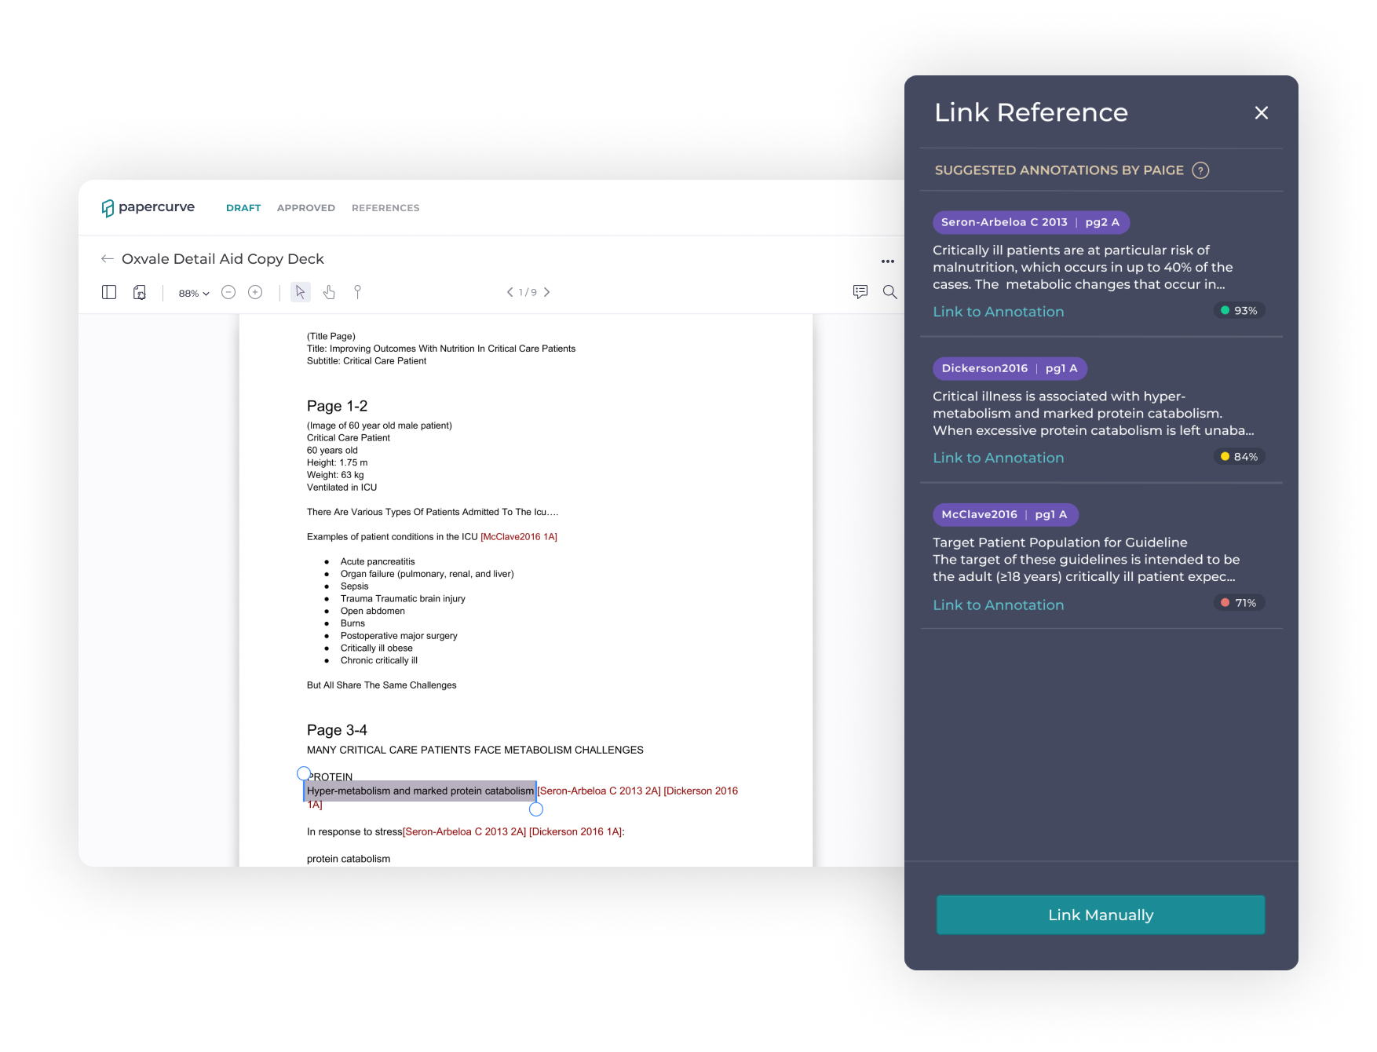The height and width of the screenshot is (1052, 1377).
Task: Click the papercurve logo
Action: 148,207
